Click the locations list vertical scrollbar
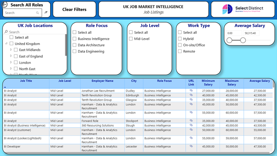This screenshot has width=277, height=156. 66,45
